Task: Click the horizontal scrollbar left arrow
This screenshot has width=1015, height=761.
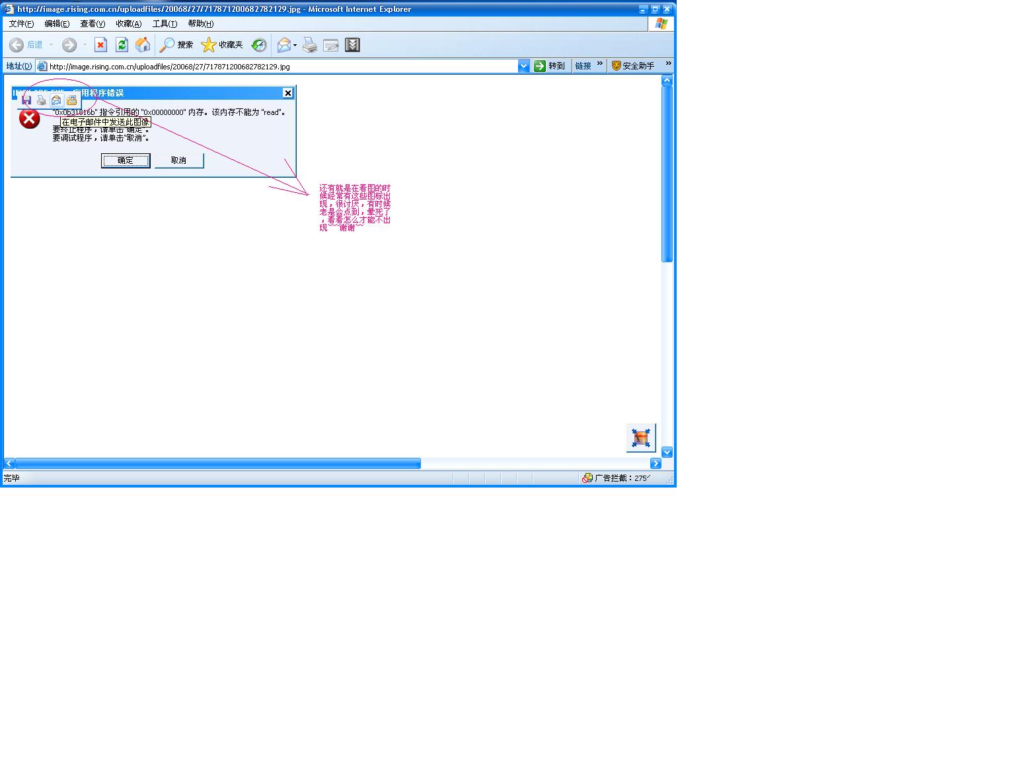Action: pos(9,464)
